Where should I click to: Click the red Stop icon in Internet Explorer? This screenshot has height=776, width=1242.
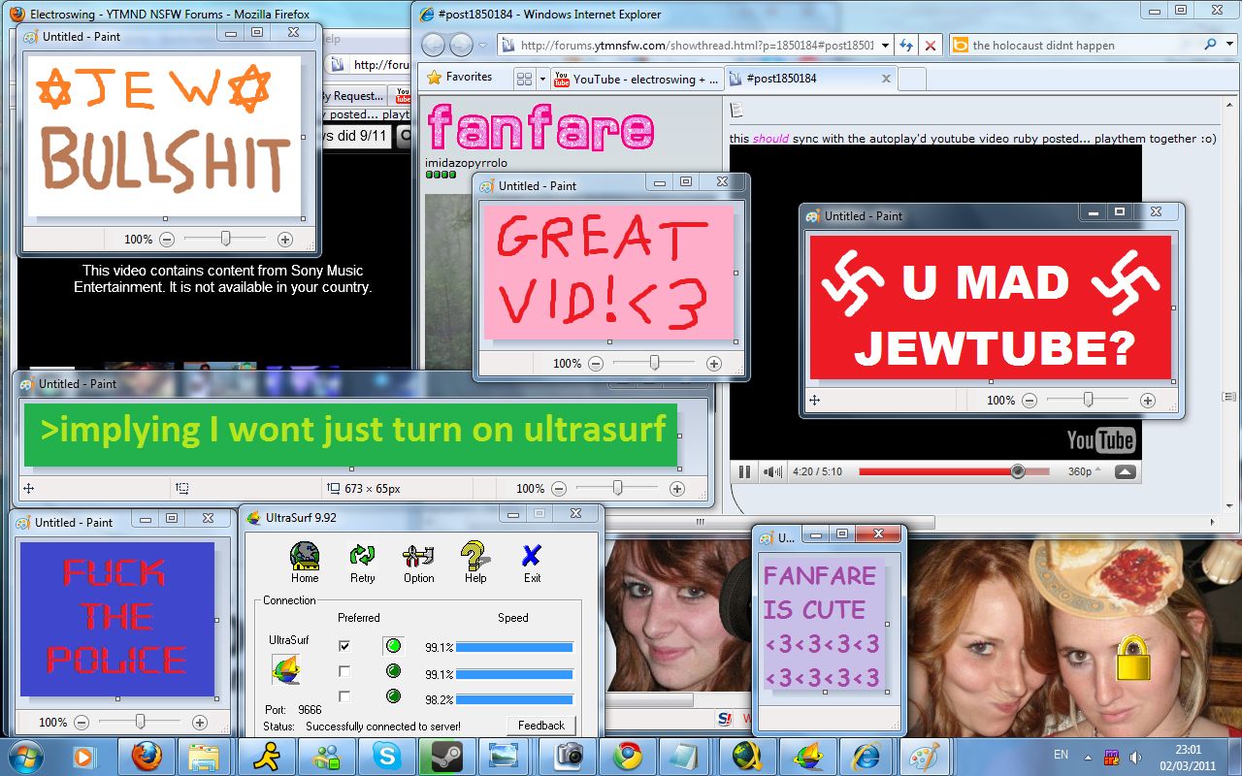point(930,45)
